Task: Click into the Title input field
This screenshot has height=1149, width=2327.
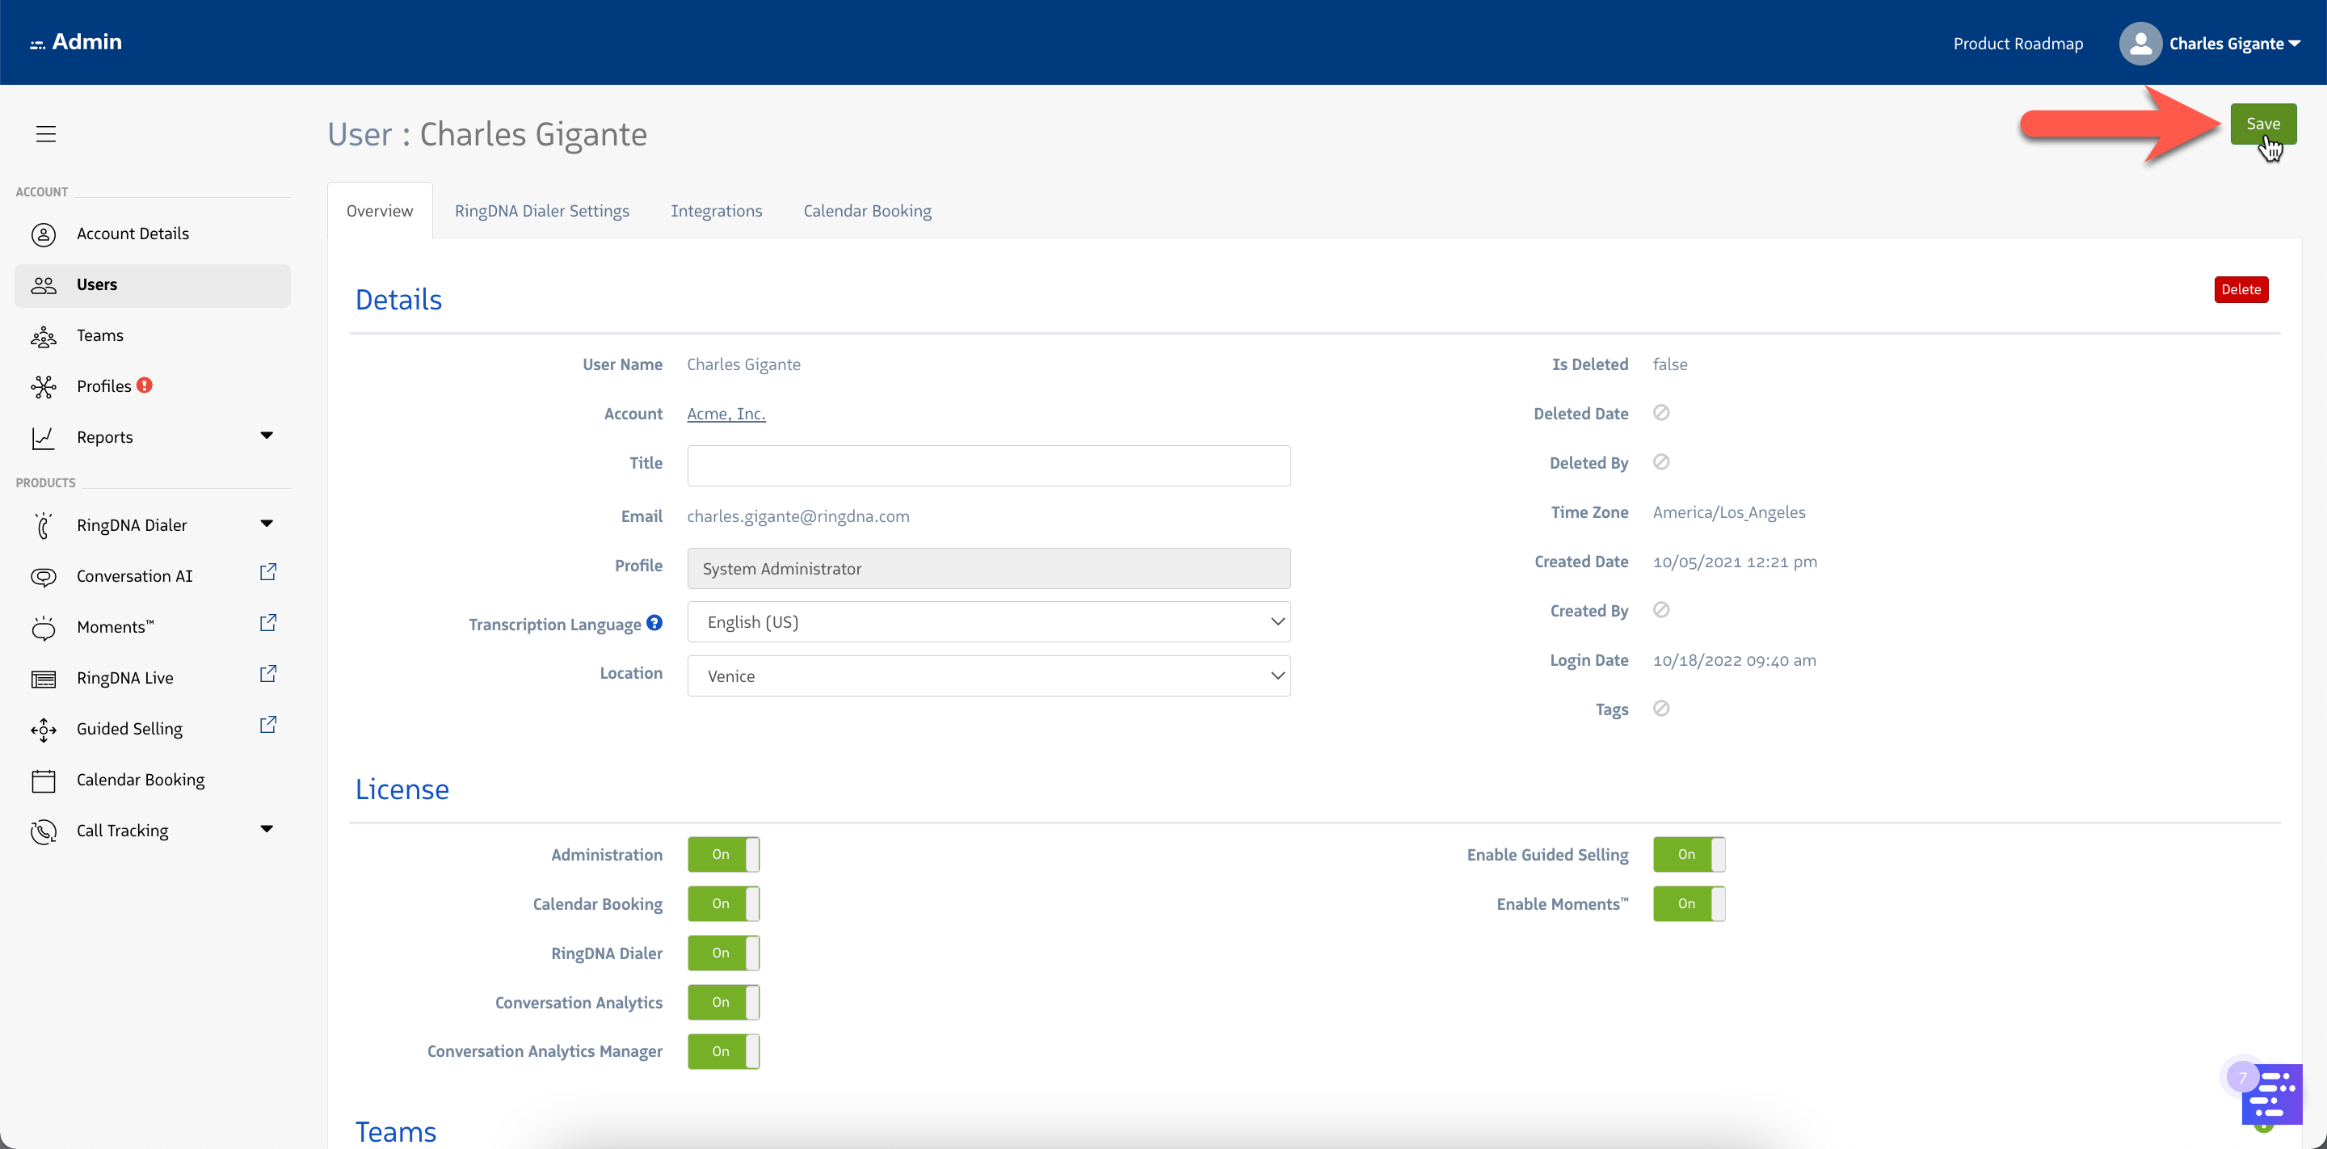Action: [x=988, y=465]
